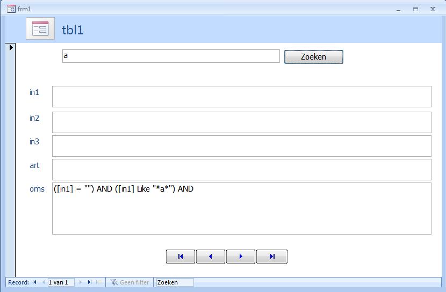
Task: Click the 'Record:' label in navigation bar
Action: 18,282
